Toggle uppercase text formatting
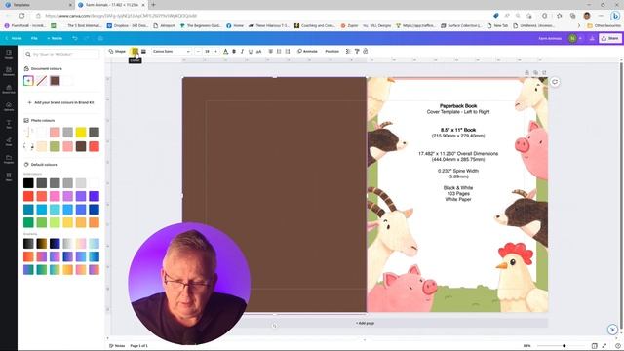This screenshot has height=351, width=624. 259,51
